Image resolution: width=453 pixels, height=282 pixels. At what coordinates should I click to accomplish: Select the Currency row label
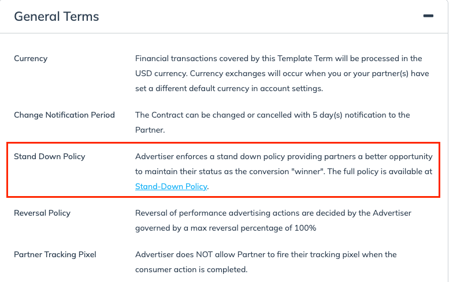point(31,59)
